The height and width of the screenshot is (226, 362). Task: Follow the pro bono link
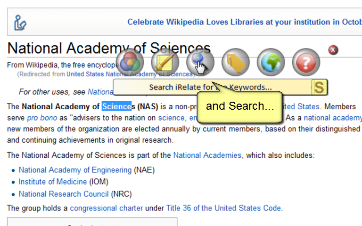point(42,118)
